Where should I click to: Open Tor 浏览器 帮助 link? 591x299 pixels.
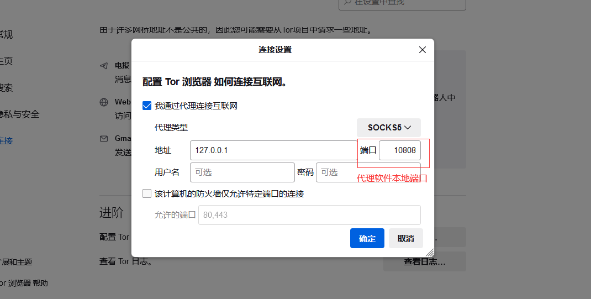pyautogui.click(x=24, y=283)
